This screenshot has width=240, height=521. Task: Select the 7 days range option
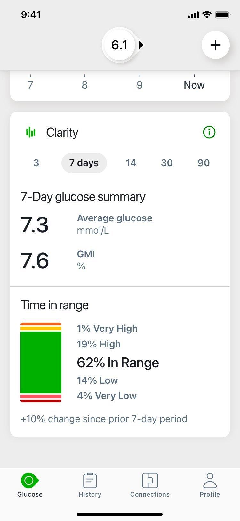pos(84,163)
